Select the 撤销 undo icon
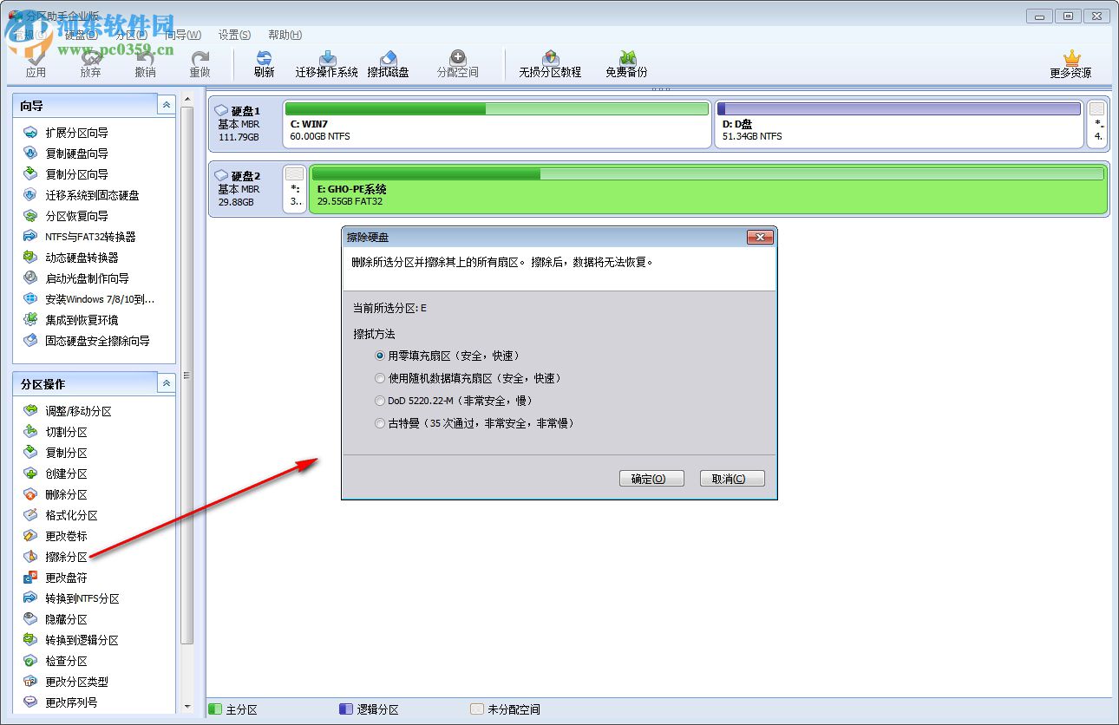Screen dimensions: 1119x725 point(146,62)
